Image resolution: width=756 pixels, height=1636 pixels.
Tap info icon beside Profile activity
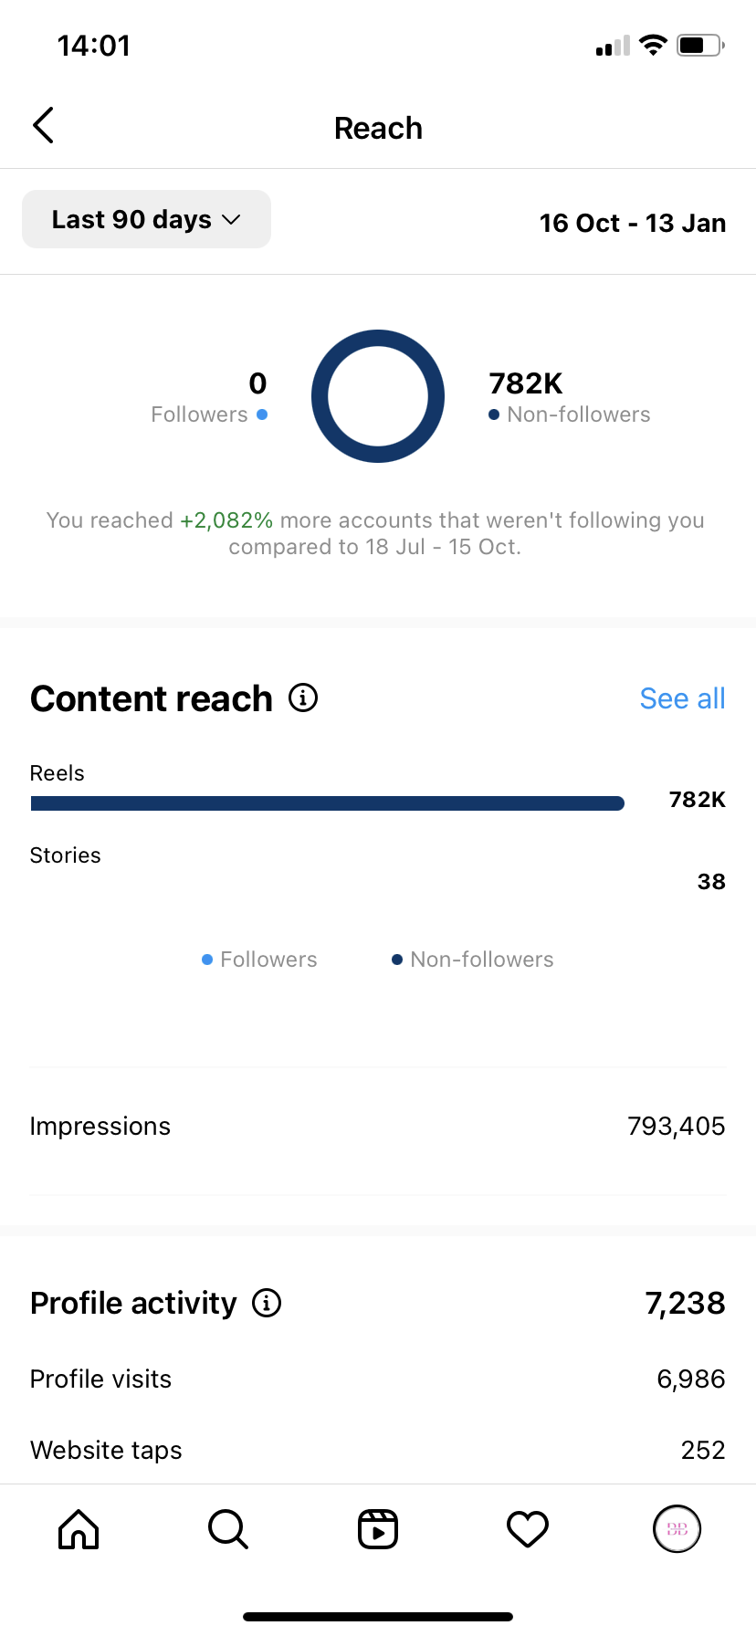267,1303
